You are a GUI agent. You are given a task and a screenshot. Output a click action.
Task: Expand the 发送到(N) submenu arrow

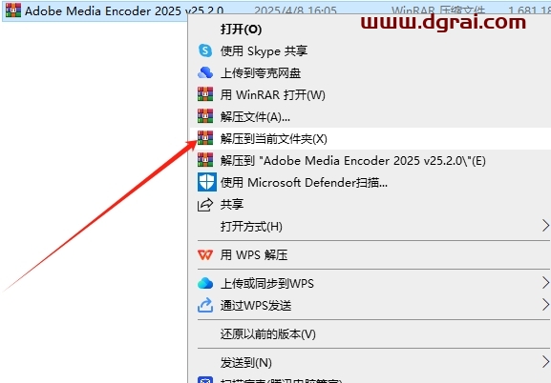(x=545, y=362)
